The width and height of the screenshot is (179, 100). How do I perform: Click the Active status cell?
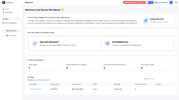tap(95, 89)
